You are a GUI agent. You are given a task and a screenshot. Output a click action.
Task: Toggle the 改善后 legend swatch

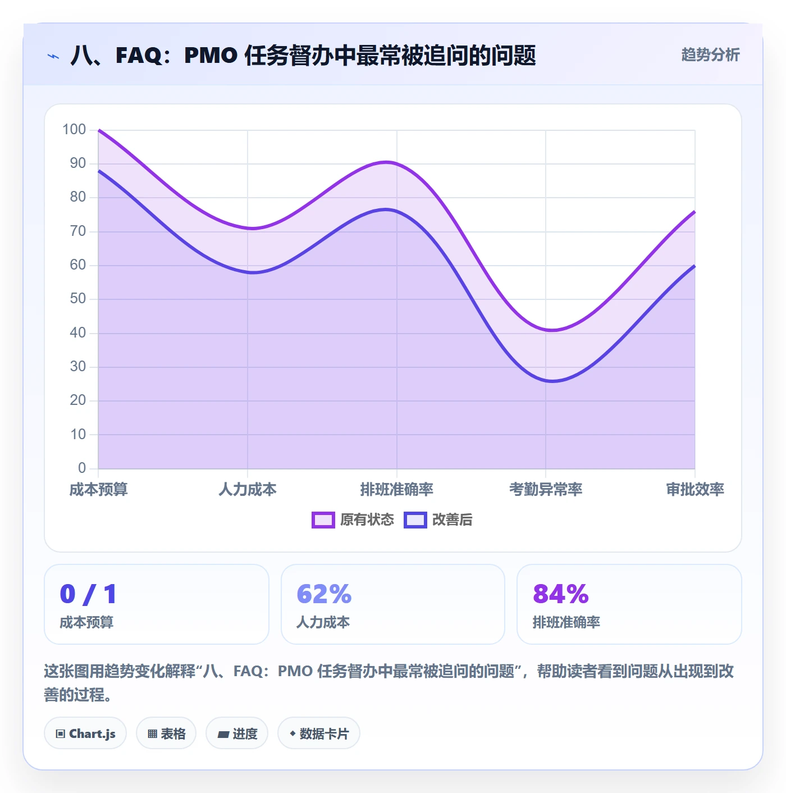pos(415,520)
